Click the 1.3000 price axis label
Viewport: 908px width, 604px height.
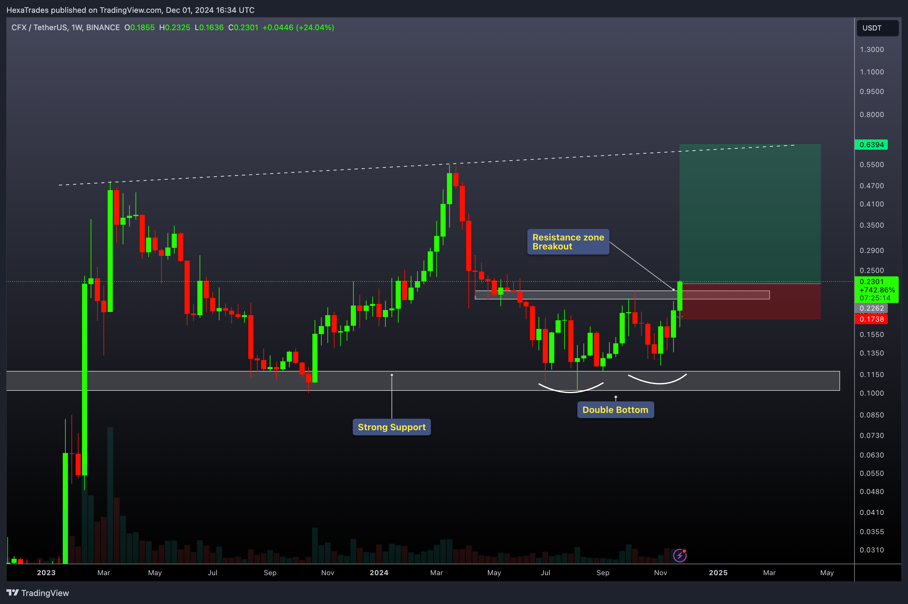click(872, 50)
